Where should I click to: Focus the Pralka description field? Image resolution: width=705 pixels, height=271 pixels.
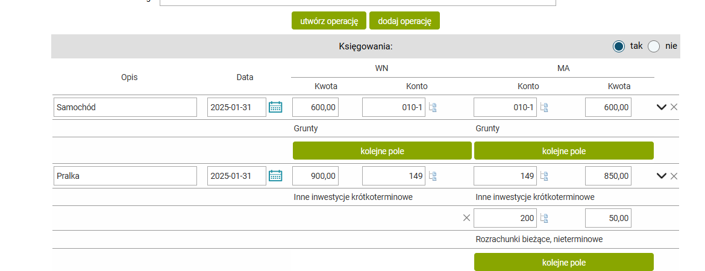coord(125,176)
